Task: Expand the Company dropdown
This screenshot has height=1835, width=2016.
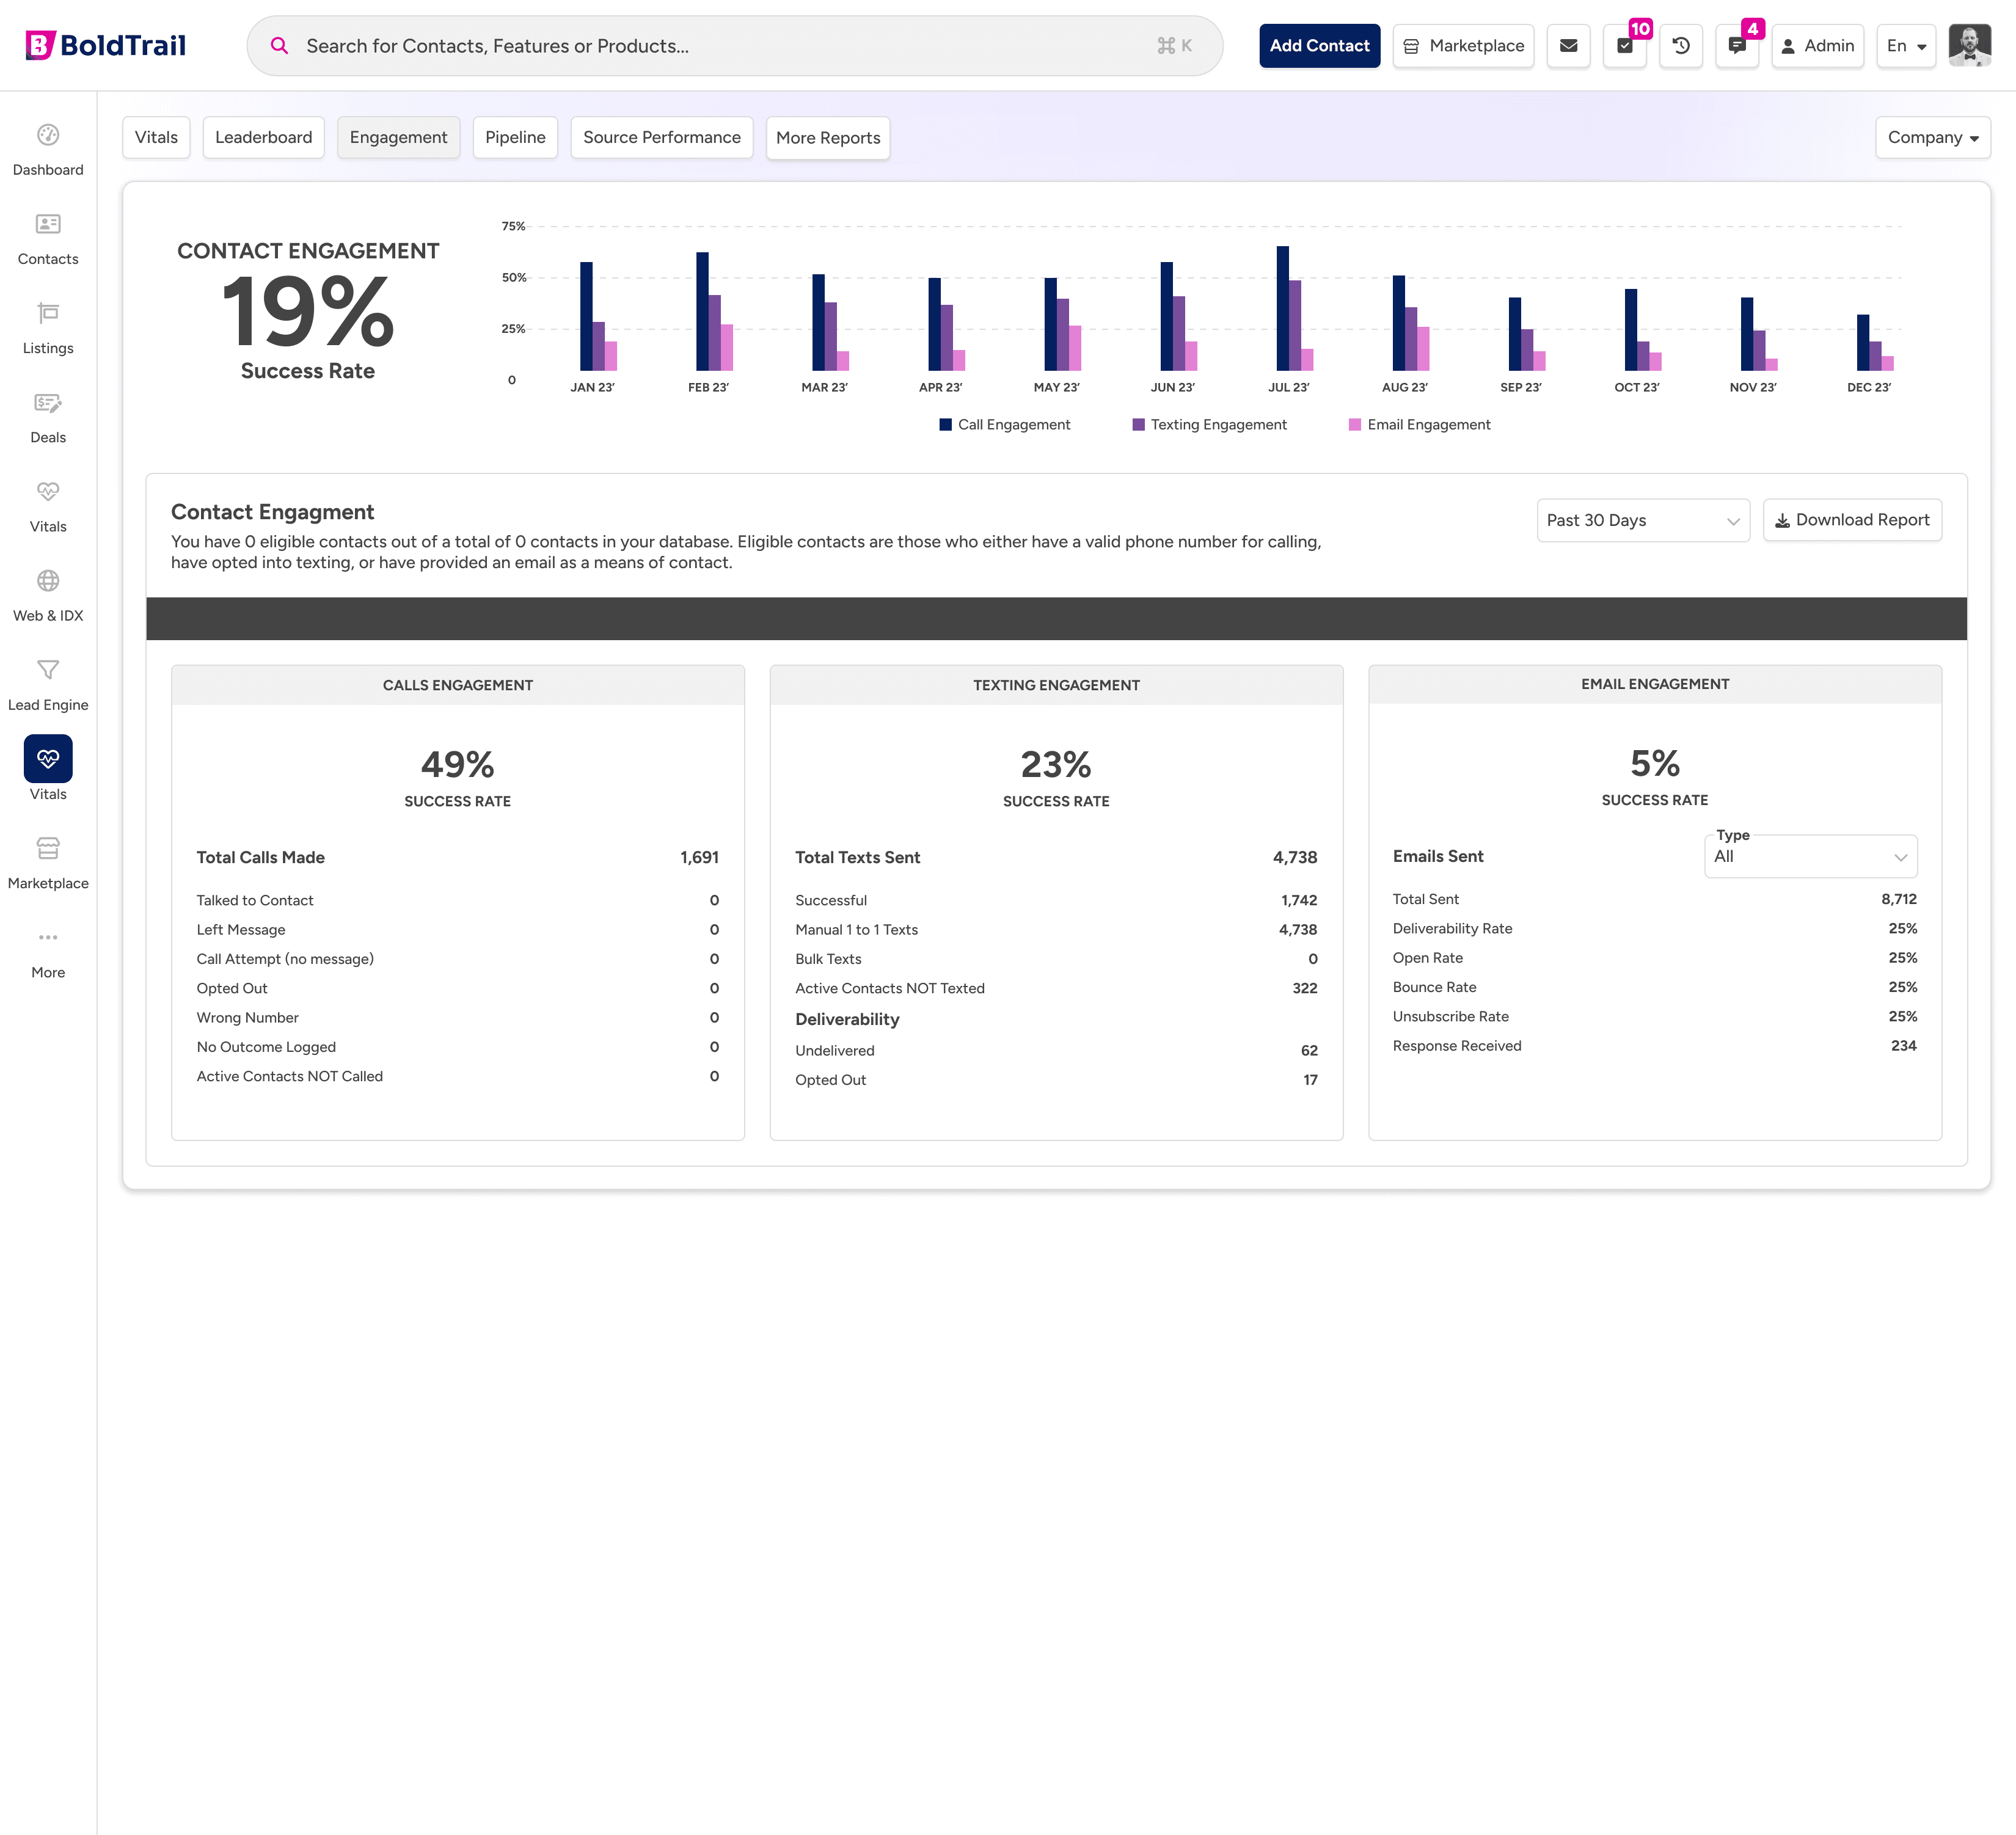Action: click(1932, 137)
